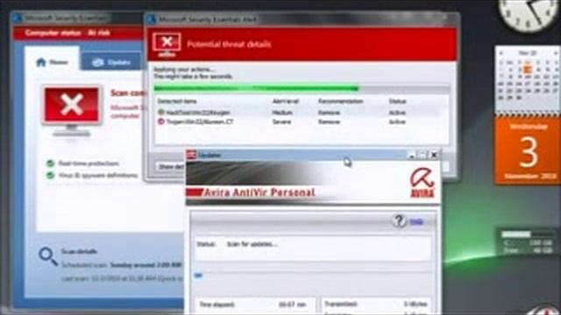Click the Medium alert level cell
561x315 pixels.
[x=282, y=113]
